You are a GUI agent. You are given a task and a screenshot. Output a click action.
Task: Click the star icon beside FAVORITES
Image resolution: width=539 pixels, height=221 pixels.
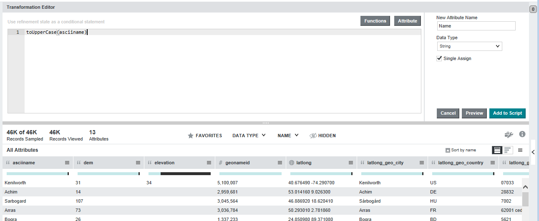[x=191, y=136]
